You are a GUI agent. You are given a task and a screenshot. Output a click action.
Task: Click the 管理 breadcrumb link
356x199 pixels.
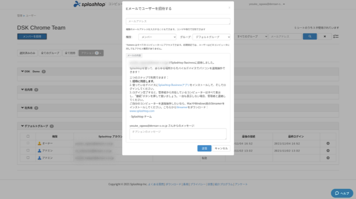20,16
